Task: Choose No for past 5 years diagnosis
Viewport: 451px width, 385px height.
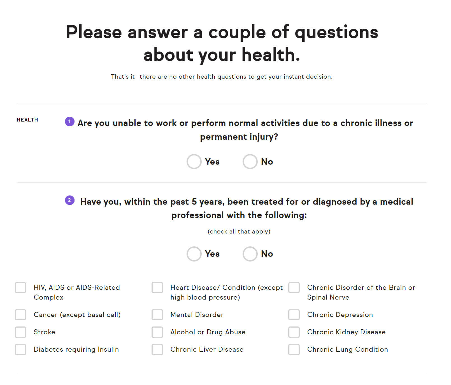Action: pyautogui.click(x=250, y=254)
